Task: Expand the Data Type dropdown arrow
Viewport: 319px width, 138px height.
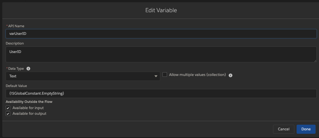Action: (x=156, y=76)
